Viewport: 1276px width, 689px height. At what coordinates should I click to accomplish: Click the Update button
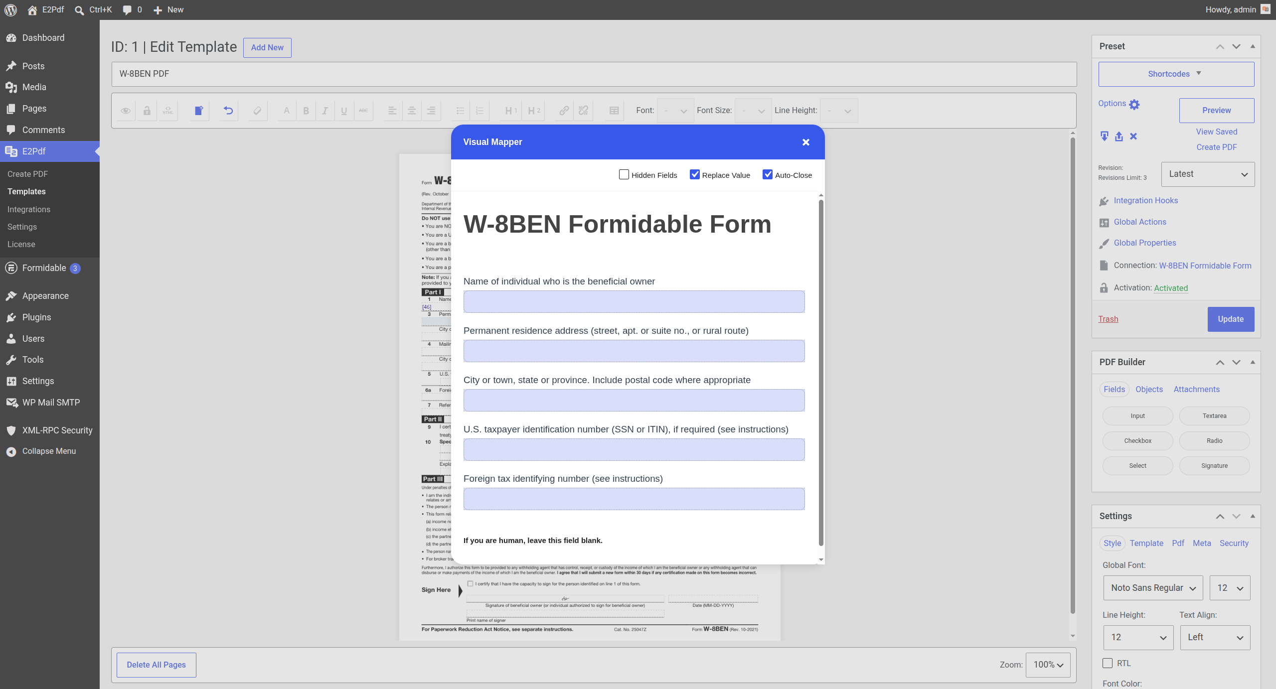coord(1230,319)
